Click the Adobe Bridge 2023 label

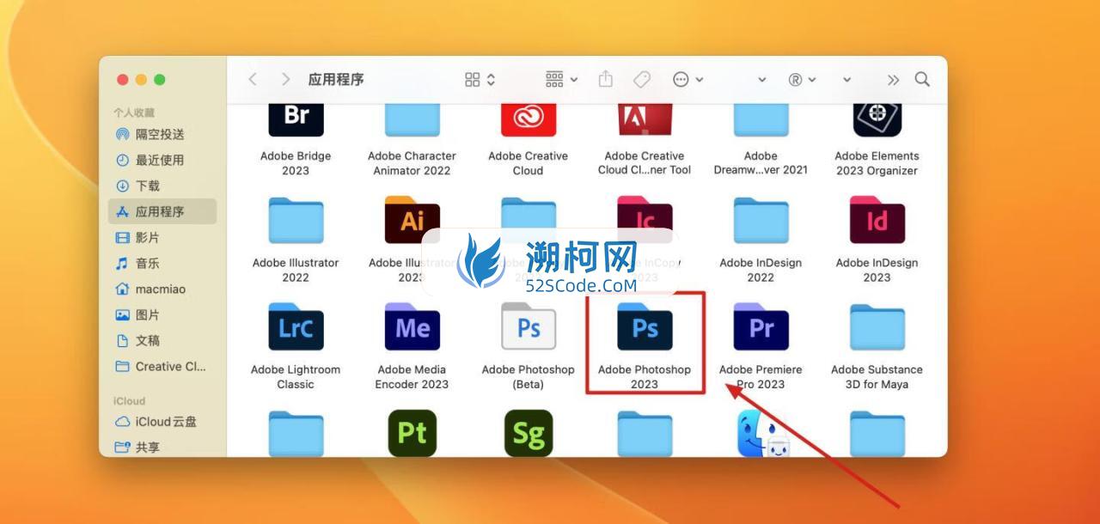296,163
